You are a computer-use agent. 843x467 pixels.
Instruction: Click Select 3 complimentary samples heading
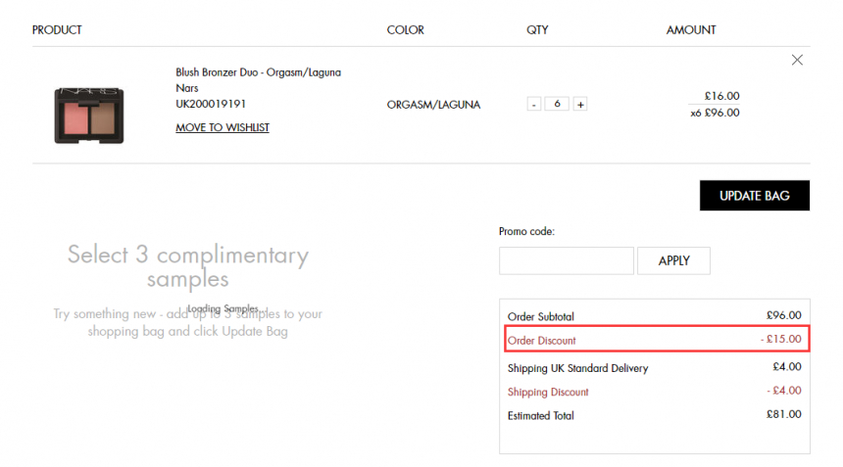(187, 266)
